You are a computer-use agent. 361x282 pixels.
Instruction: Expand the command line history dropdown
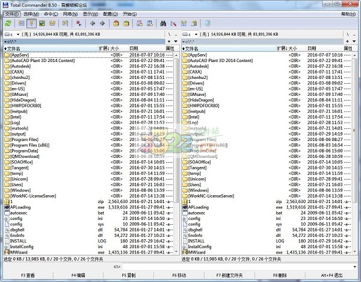pos(354,267)
